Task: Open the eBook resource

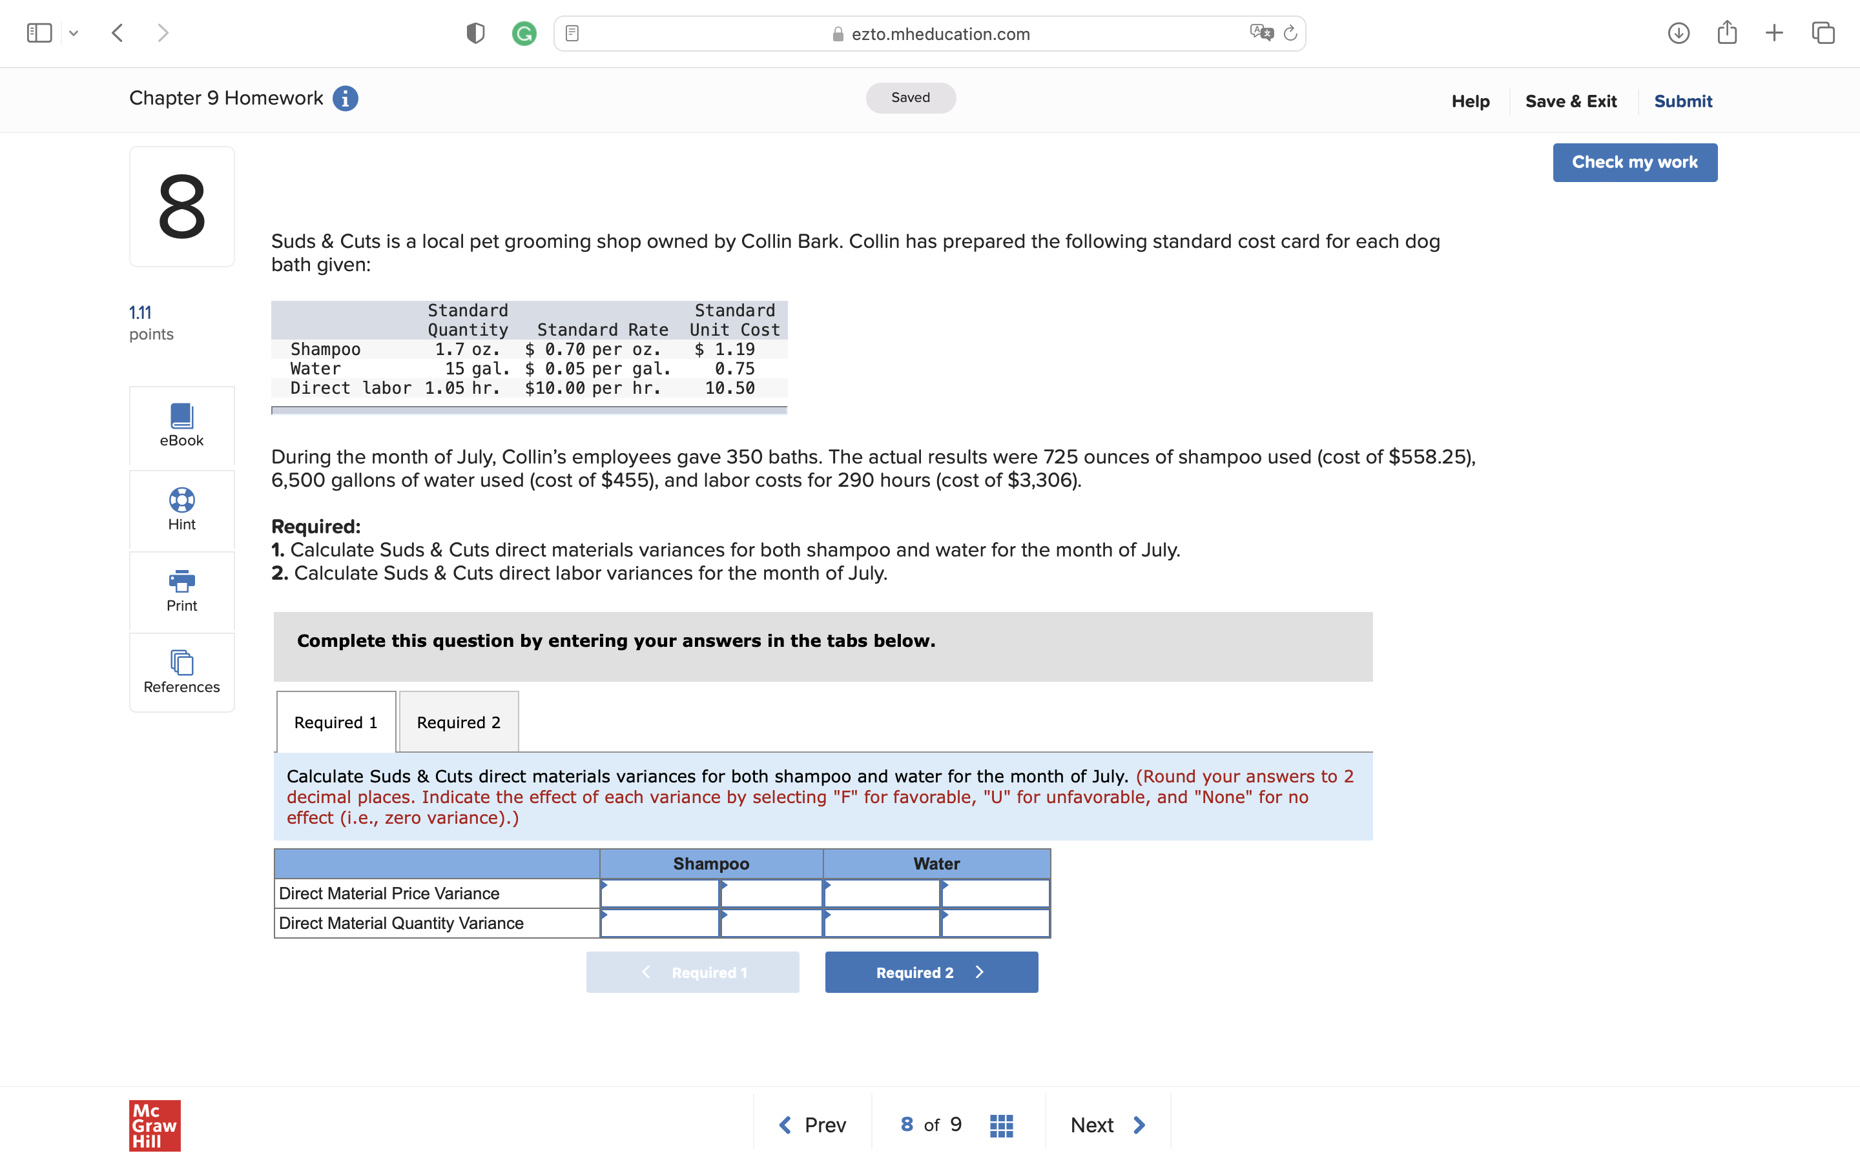Action: click(x=181, y=426)
